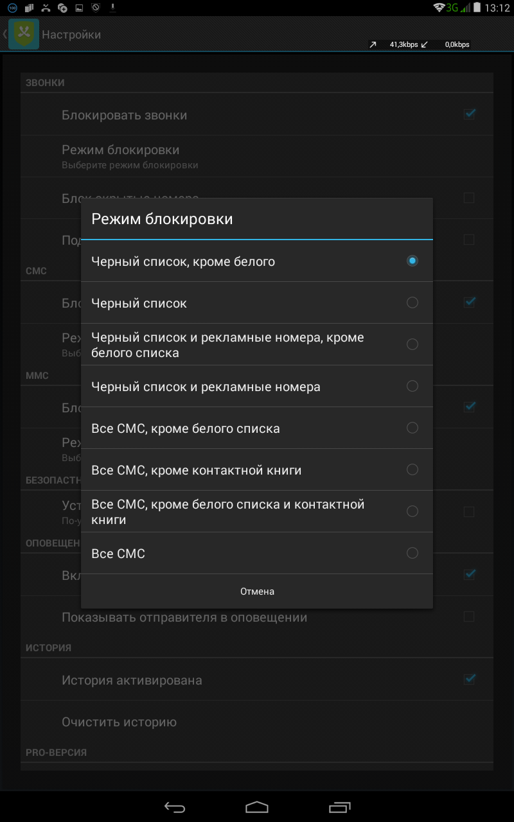Tap the back chevron beside app icon
The height and width of the screenshot is (822, 514).
coord(5,35)
